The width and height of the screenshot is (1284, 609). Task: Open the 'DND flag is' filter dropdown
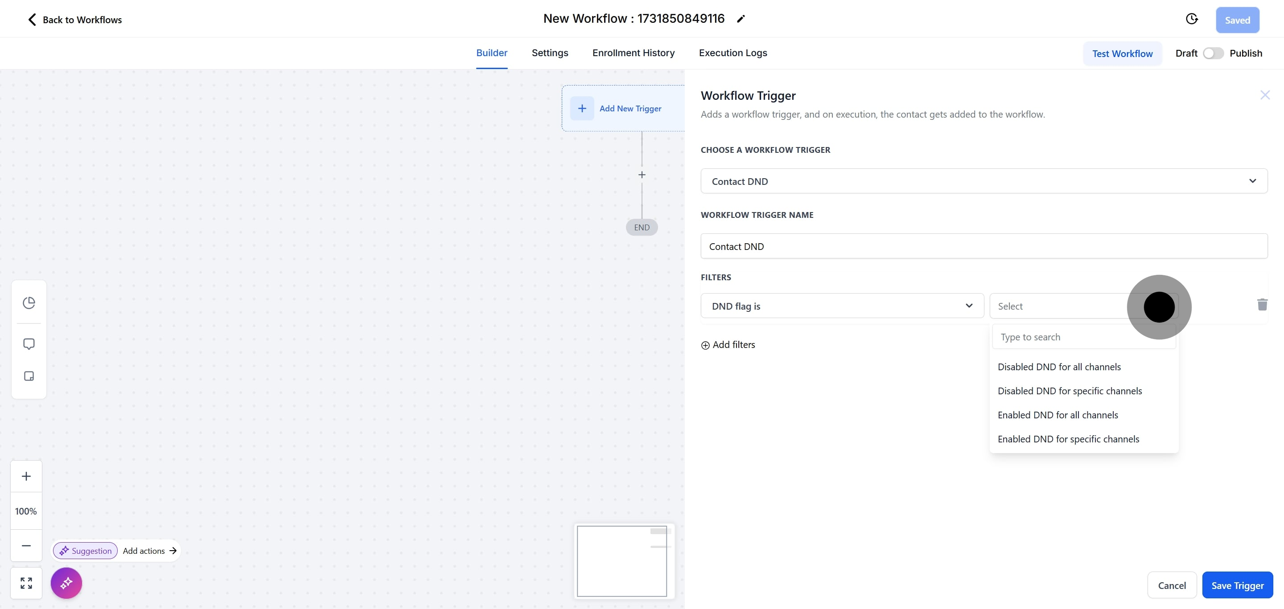[842, 306]
